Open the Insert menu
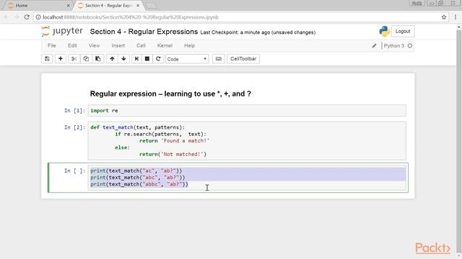The height and width of the screenshot is (259, 462). (x=118, y=45)
